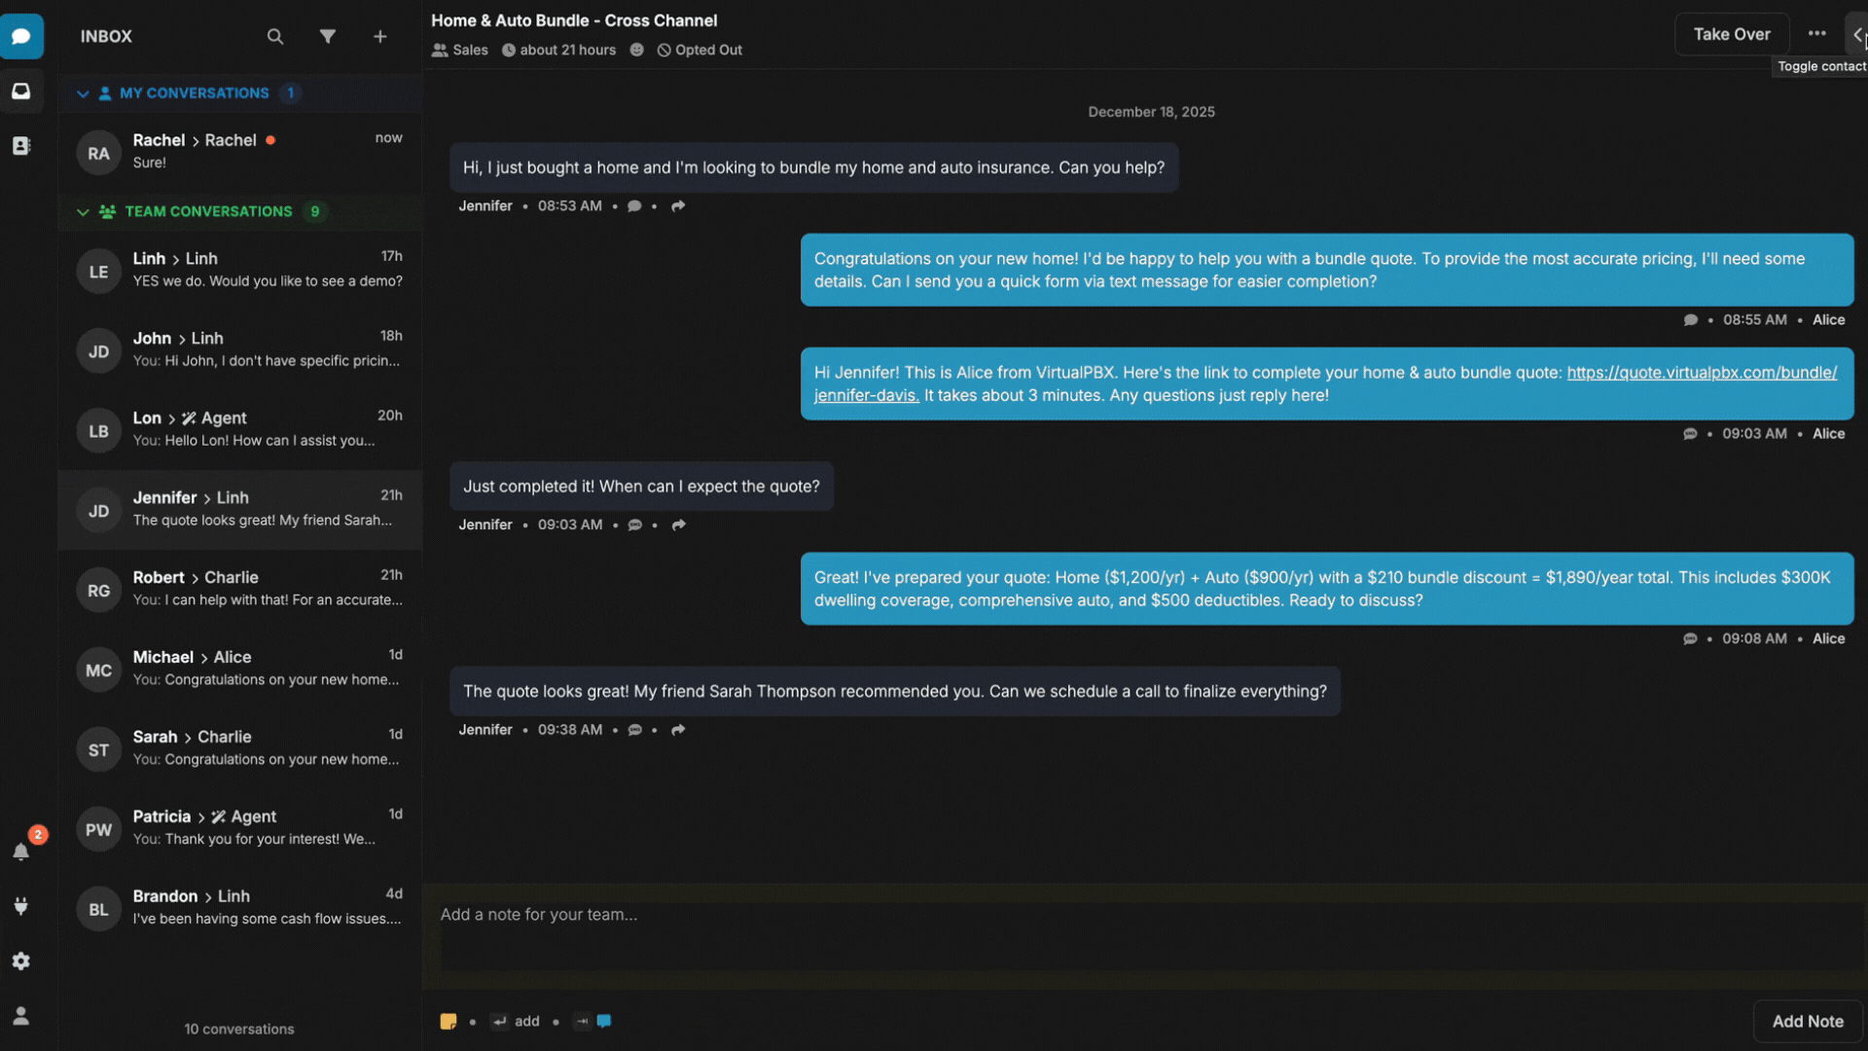This screenshot has width=1868, height=1051.
Task: Open the inbox search
Action: click(275, 37)
